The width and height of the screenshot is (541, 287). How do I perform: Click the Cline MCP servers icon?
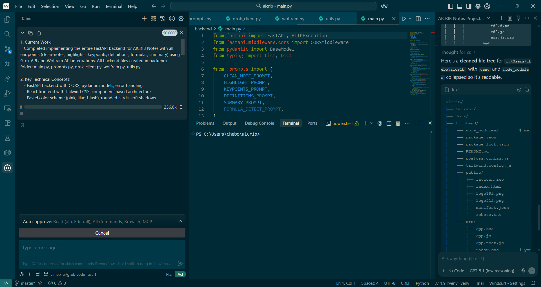pos(154,19)
